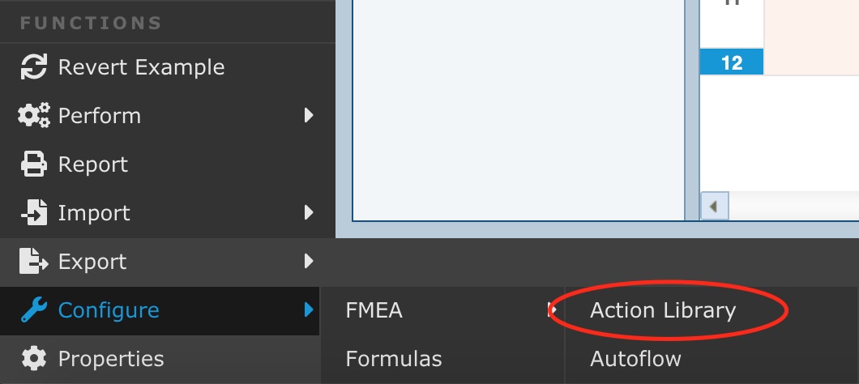Click the Properties gear icon

34,358
